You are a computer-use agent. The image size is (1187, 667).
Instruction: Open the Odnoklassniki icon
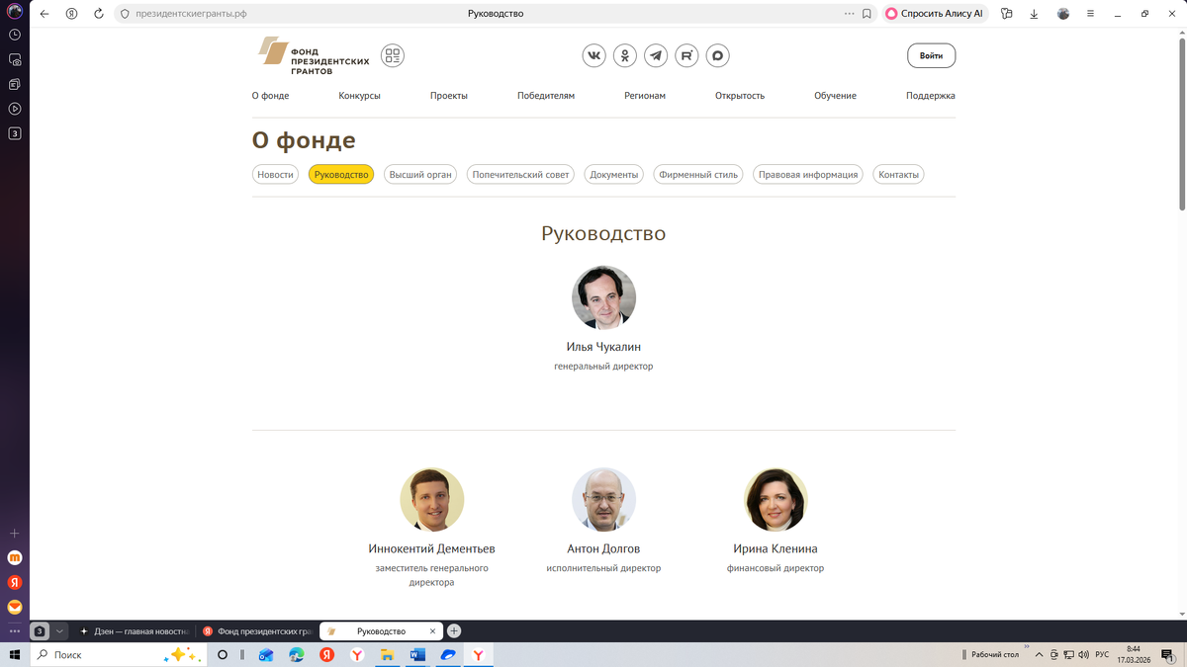click(624, 55)
